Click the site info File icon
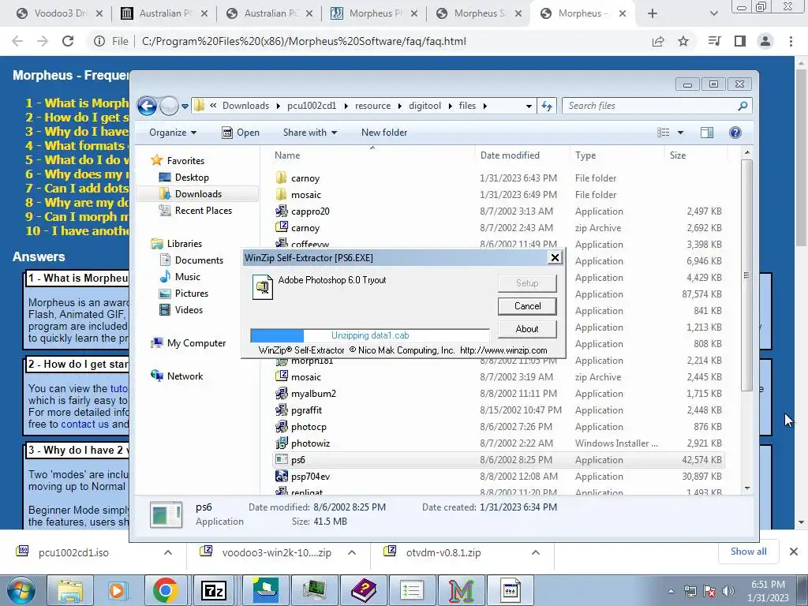This screenshot has width=808, height=606. (99, 41)
